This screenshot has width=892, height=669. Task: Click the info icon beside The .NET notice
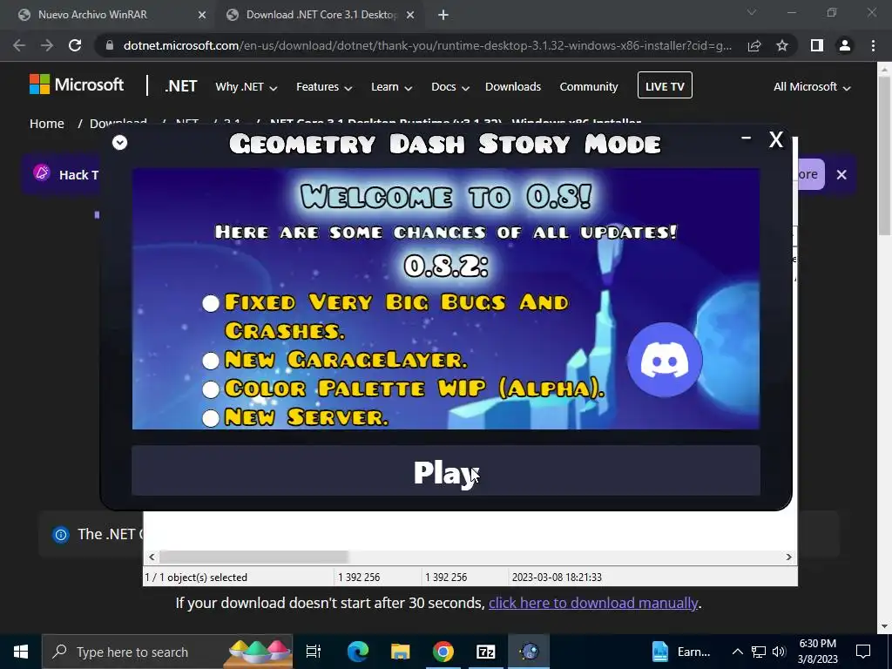pos(61,535)
